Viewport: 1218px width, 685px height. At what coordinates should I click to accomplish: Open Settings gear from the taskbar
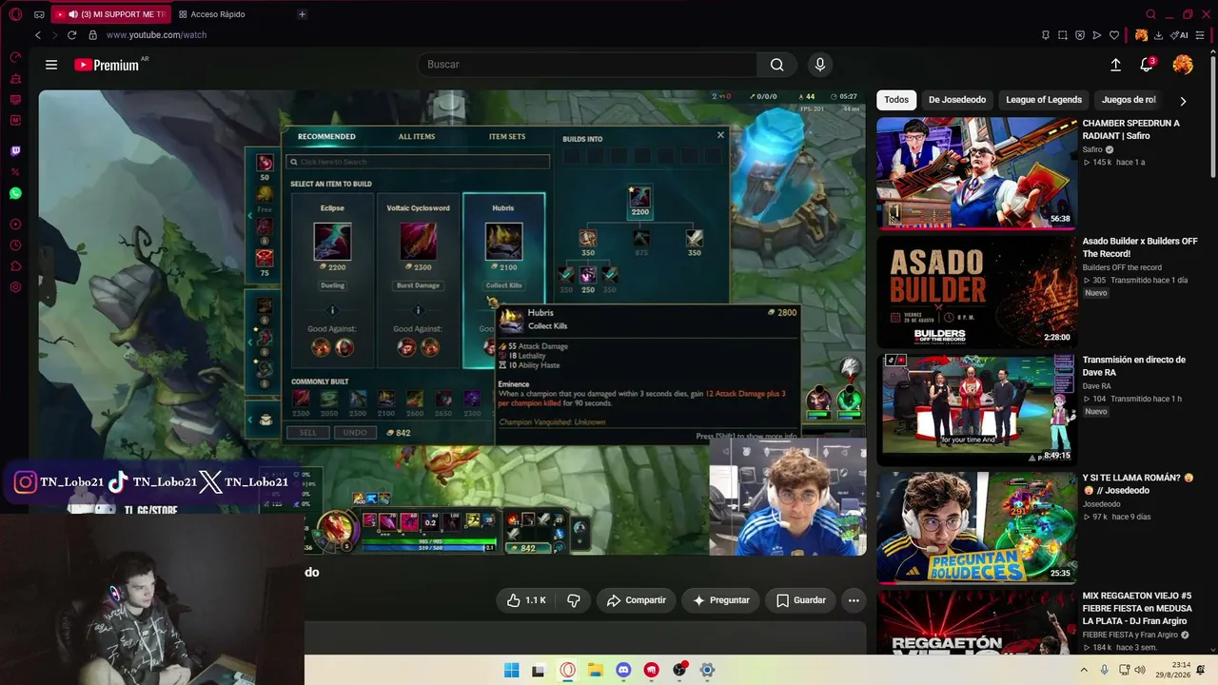[707, 670]
